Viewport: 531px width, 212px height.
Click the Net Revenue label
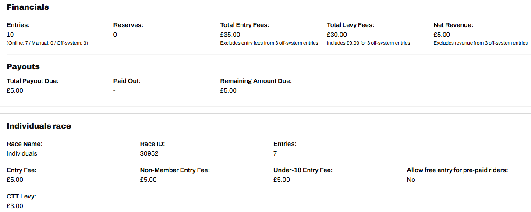coord(453,25)
